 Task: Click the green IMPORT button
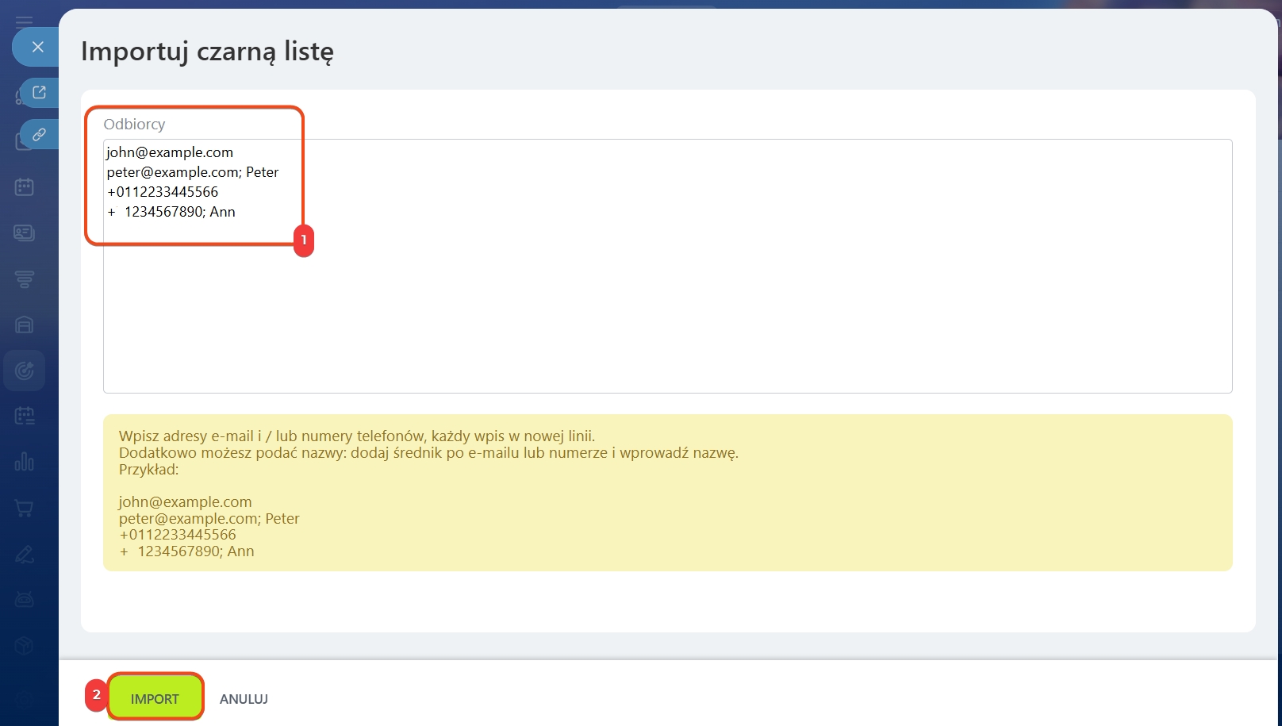155,698
